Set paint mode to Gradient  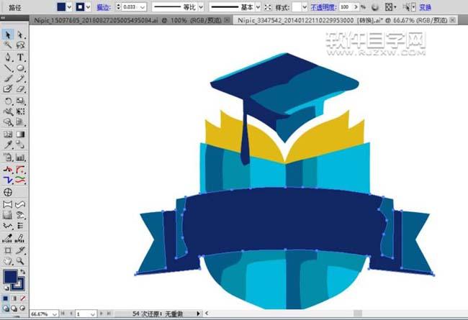(14, 298)
